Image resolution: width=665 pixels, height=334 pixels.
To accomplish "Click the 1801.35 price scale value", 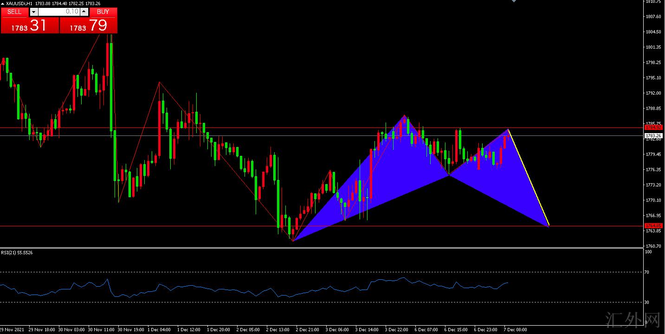I will point(653,47).
